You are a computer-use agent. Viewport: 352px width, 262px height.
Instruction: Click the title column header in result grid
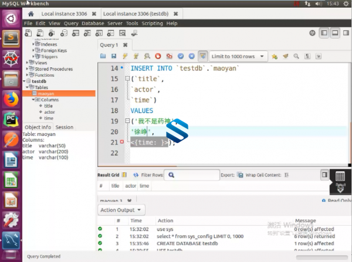click(115, 186)
